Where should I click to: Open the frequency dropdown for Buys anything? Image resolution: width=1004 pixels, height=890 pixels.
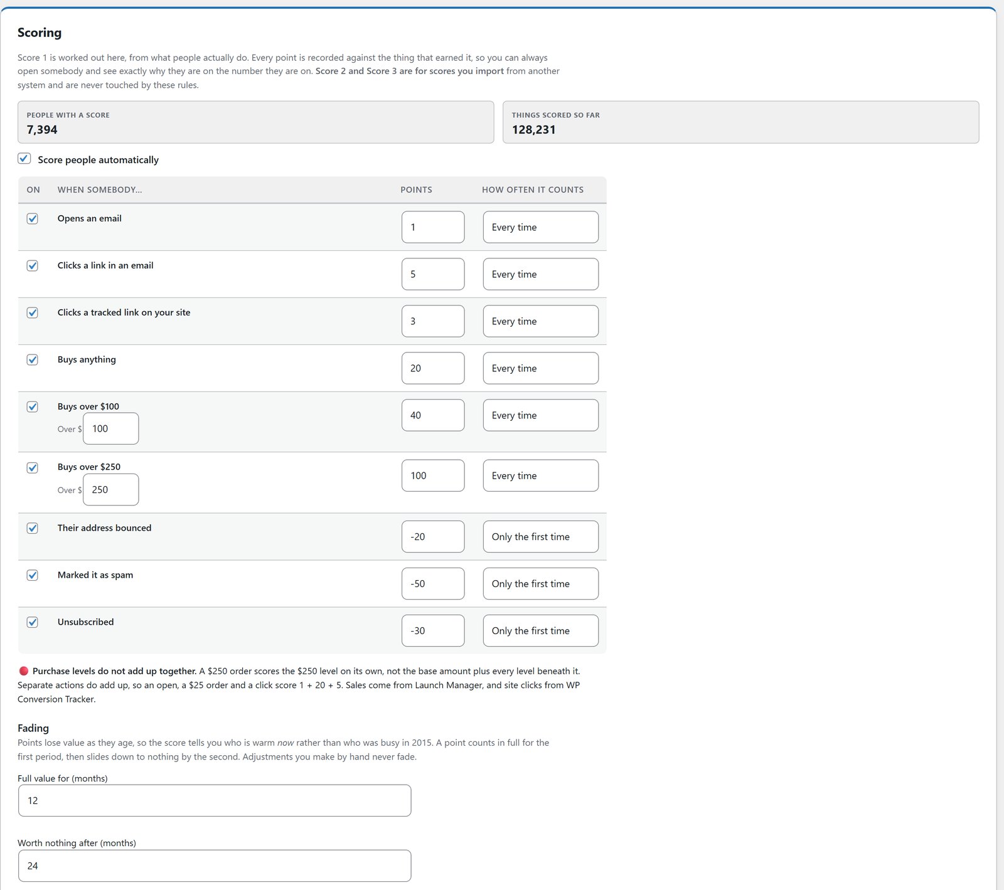540,368
